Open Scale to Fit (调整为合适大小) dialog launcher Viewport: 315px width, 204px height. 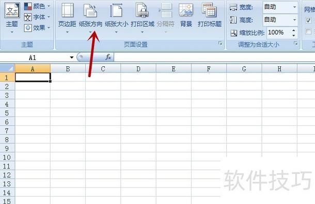click(295, 43)
